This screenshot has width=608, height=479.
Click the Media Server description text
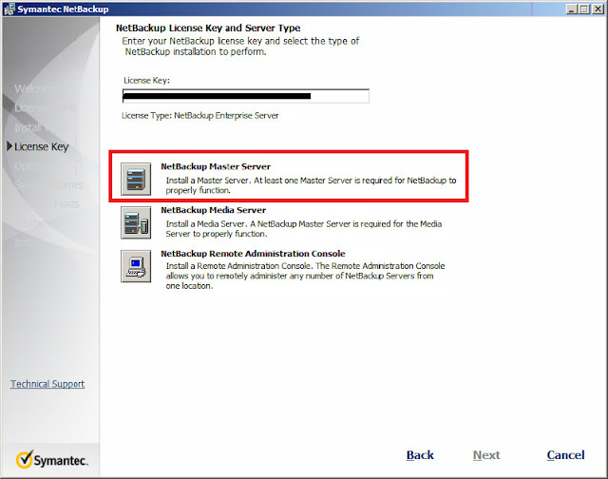(304, 229)
